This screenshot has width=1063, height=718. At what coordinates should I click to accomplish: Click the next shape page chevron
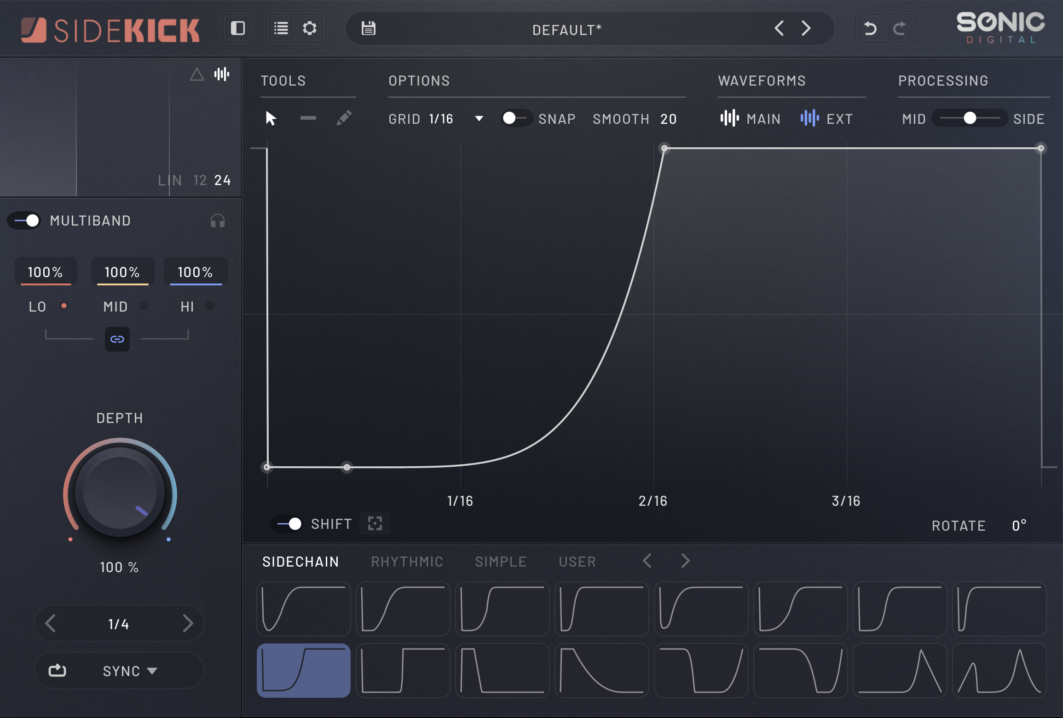[x=685, y=561]
